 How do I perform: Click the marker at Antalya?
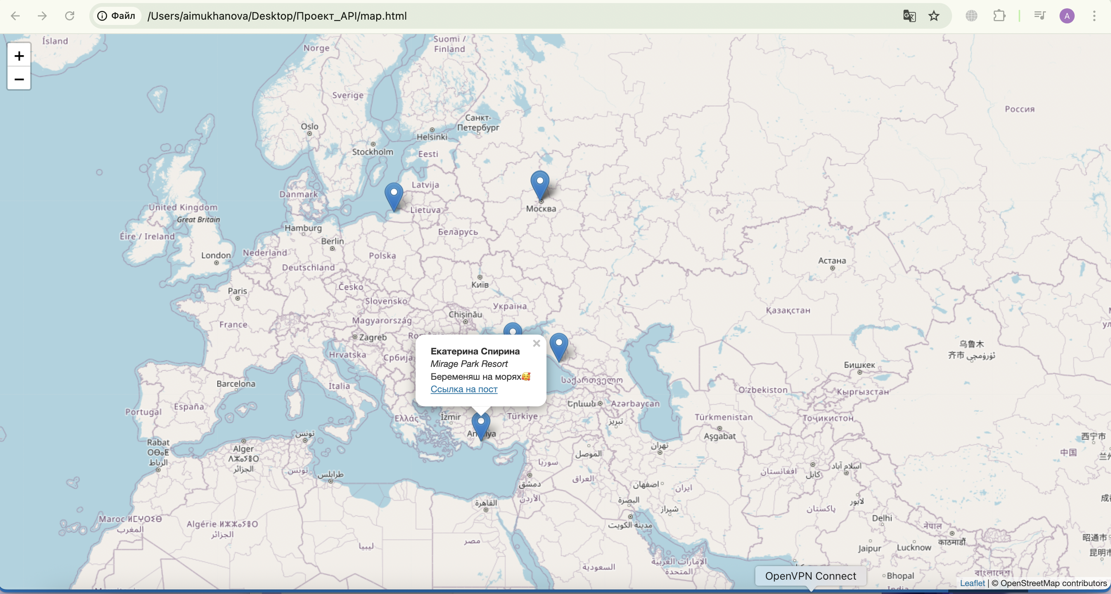481,425
